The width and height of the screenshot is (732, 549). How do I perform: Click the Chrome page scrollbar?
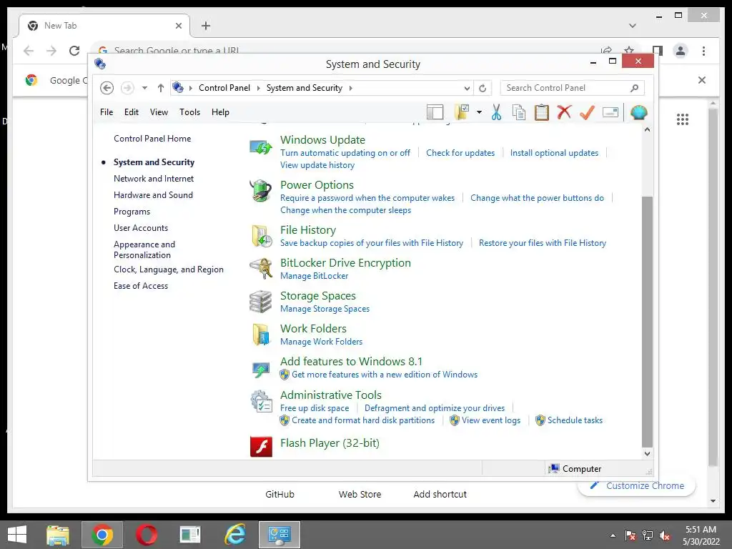click(713, 287)
